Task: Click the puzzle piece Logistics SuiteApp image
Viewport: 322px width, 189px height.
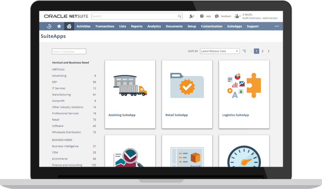Action: 244,85
